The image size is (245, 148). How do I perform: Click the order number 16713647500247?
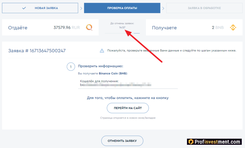(47, 51)
